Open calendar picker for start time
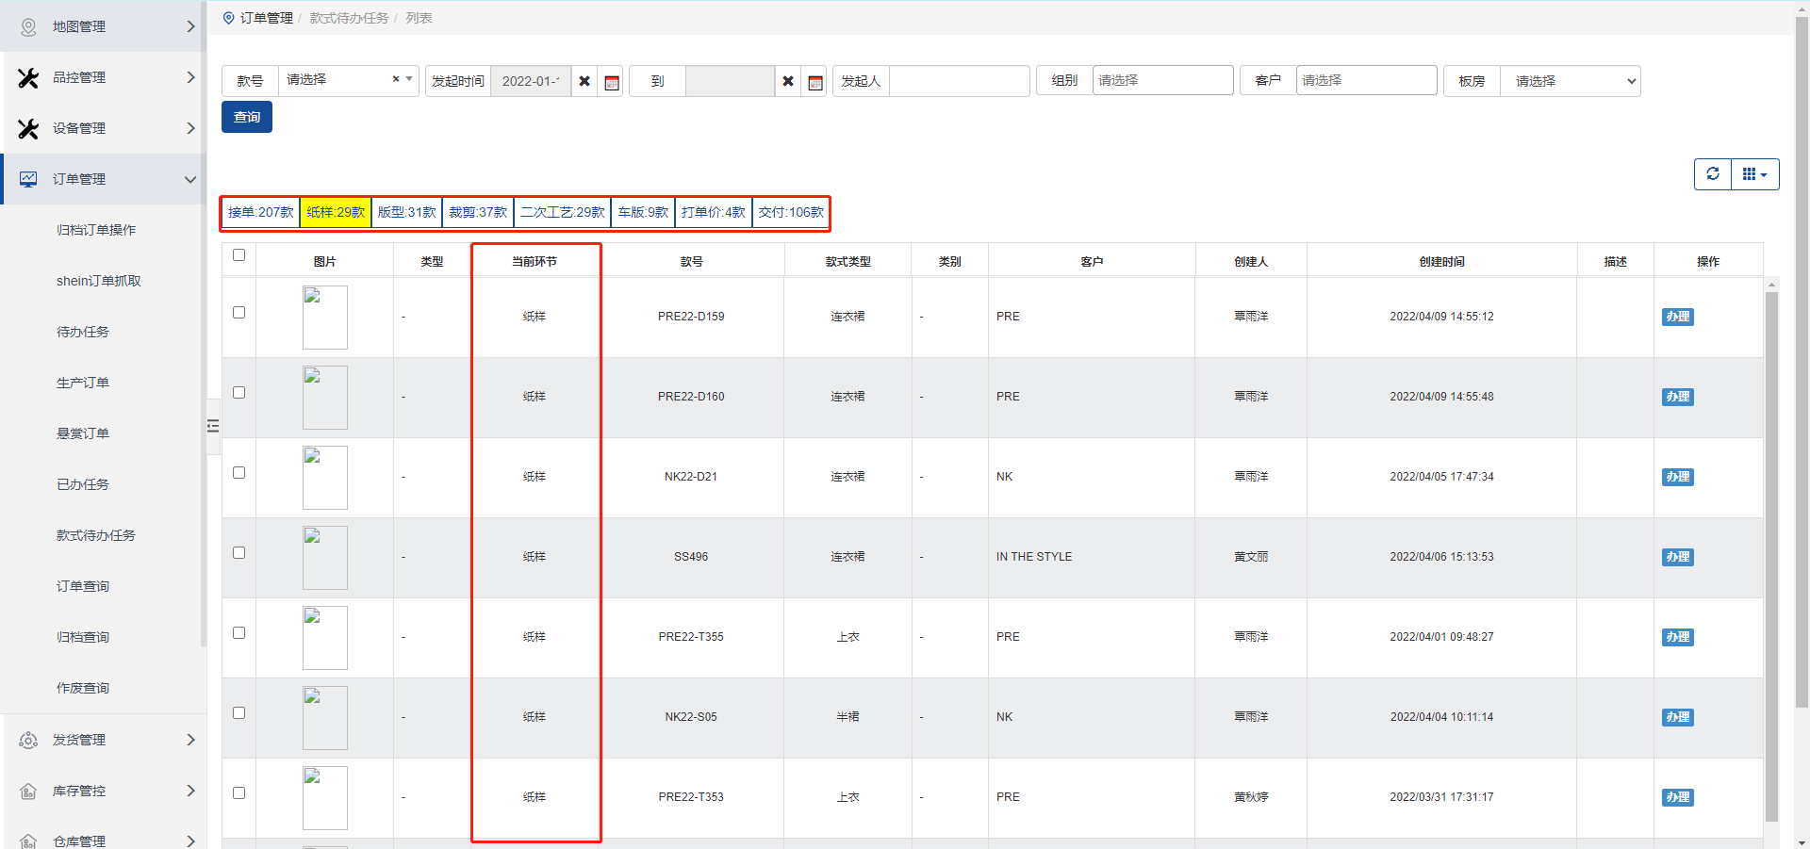 (612, 82)
